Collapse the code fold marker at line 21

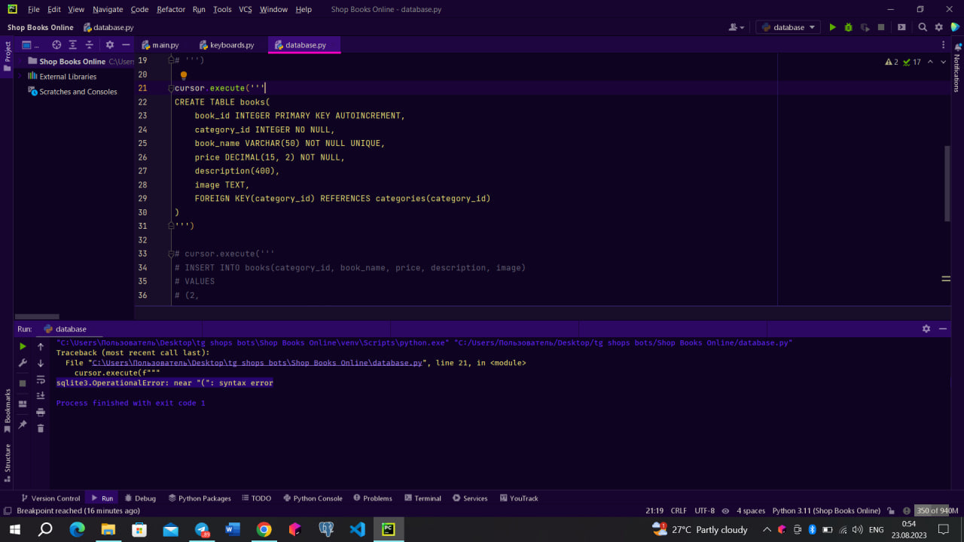point(171,88)
